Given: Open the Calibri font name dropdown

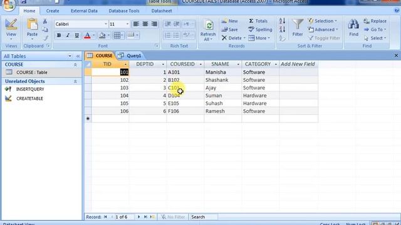Looking at the screenshot, I should pos(106,24).
